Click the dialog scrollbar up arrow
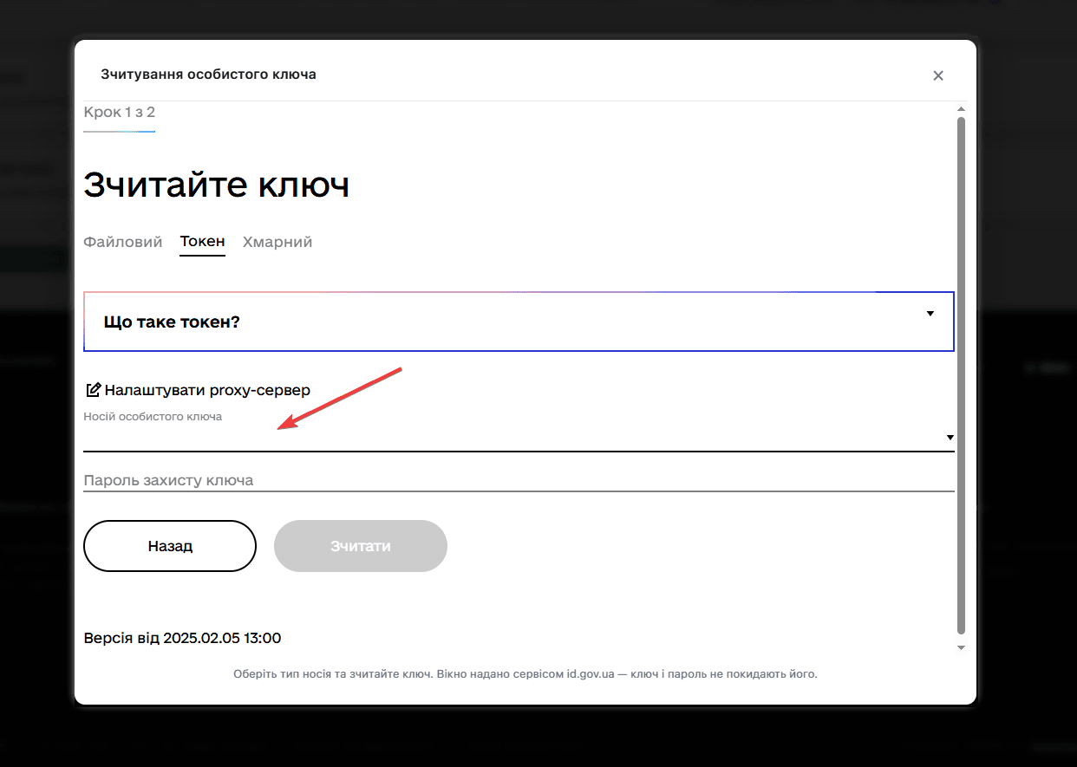Screen dimensions: 1077x767 pyautogui.click(x=961, y=109)
